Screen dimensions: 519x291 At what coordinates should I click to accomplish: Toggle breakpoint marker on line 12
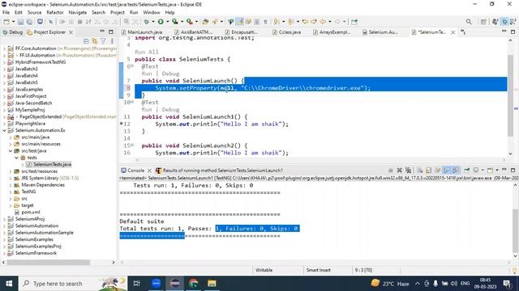pos(121,124)
